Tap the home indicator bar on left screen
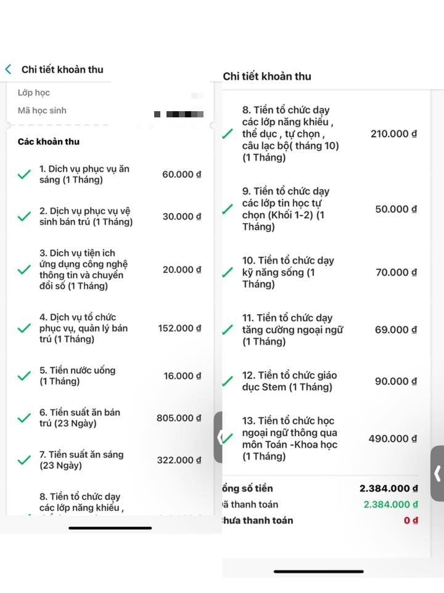Screen dimensions: 444x593 (110, 528)
